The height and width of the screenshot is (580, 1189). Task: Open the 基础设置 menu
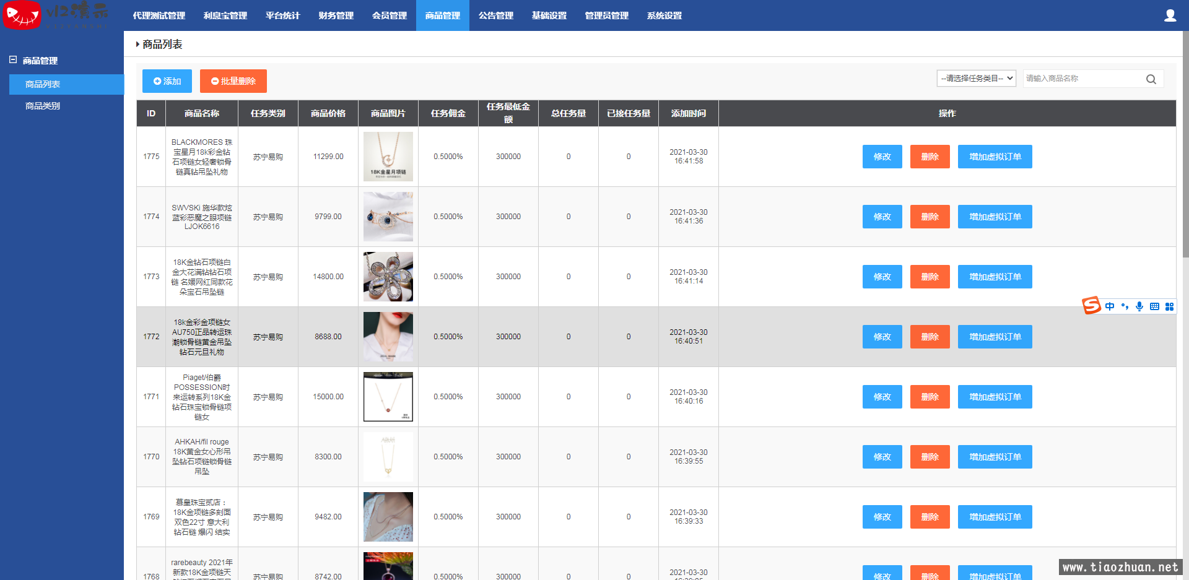coord(549,15)
